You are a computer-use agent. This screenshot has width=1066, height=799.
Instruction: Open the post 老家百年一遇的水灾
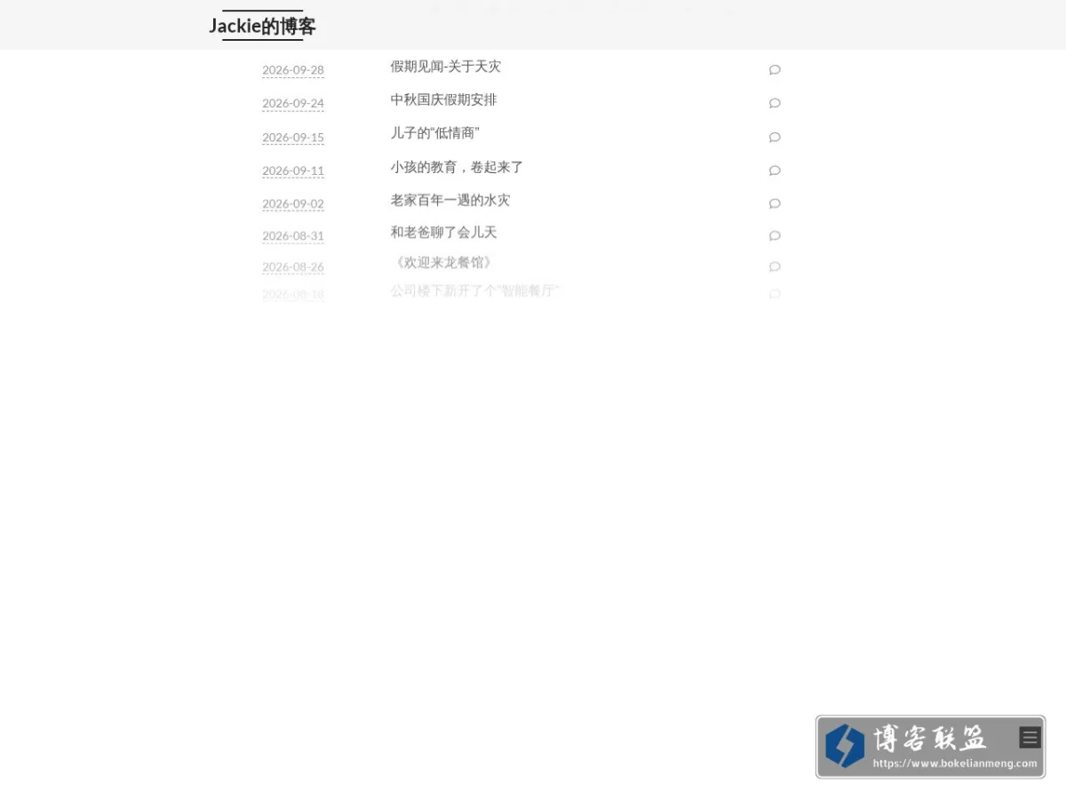(450, 201)
